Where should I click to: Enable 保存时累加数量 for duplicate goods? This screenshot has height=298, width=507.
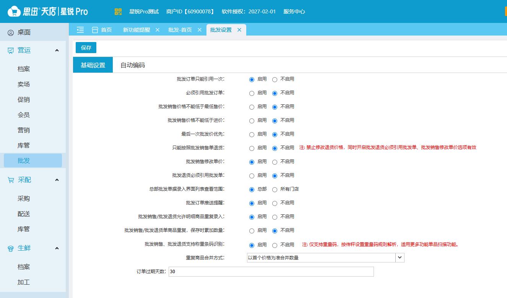click(252, 231)
